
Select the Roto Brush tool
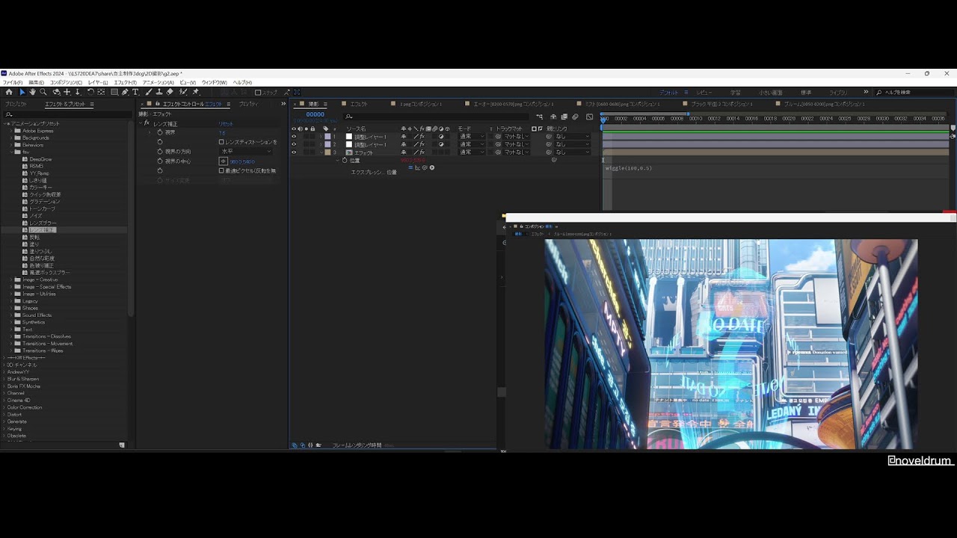coord(183,92)
